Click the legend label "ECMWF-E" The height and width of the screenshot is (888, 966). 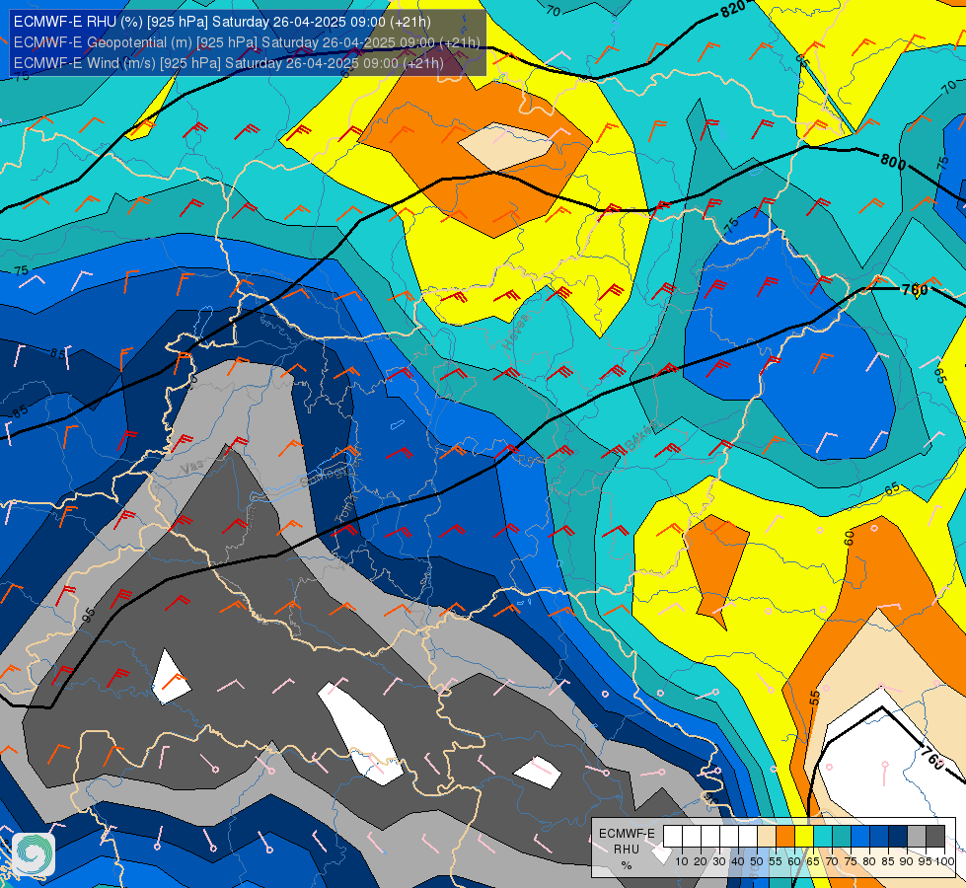point(627,834)
